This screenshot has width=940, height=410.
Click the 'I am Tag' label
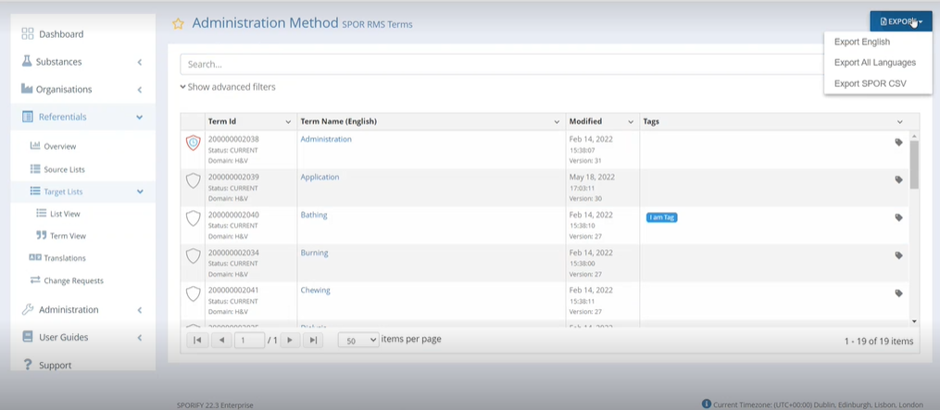(x=661, y=217)
